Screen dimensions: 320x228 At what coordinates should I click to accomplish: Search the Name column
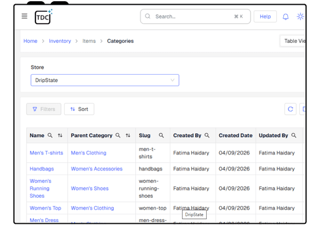tap(50, 135)
